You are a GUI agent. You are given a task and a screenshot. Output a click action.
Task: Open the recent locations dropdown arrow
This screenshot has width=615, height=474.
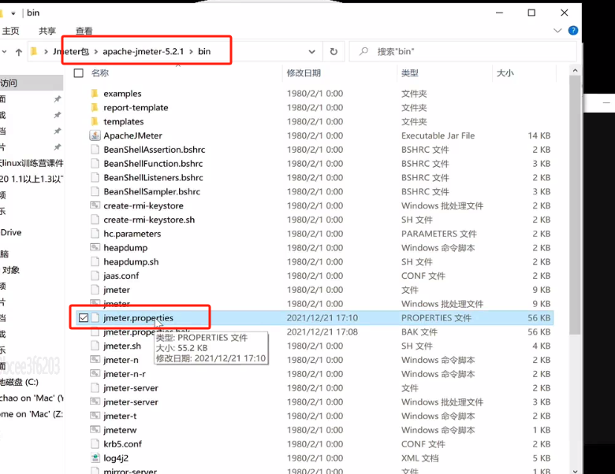tap(3, 52)
